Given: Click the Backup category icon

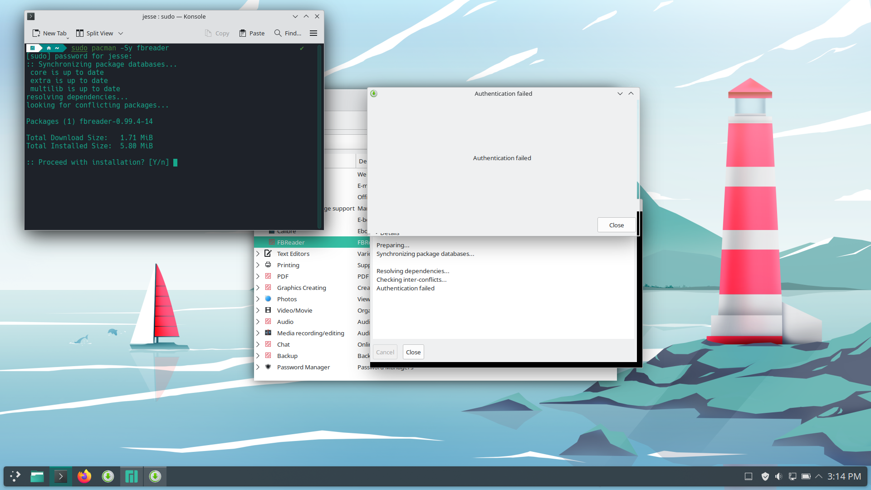Looking at the screenshot, I should (x=268, y=355).
